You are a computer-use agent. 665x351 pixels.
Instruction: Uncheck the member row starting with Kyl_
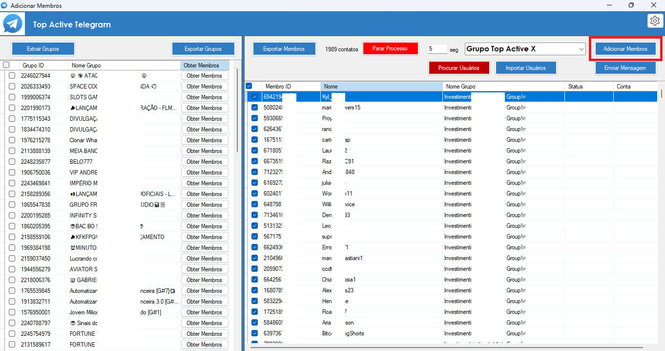254,97
